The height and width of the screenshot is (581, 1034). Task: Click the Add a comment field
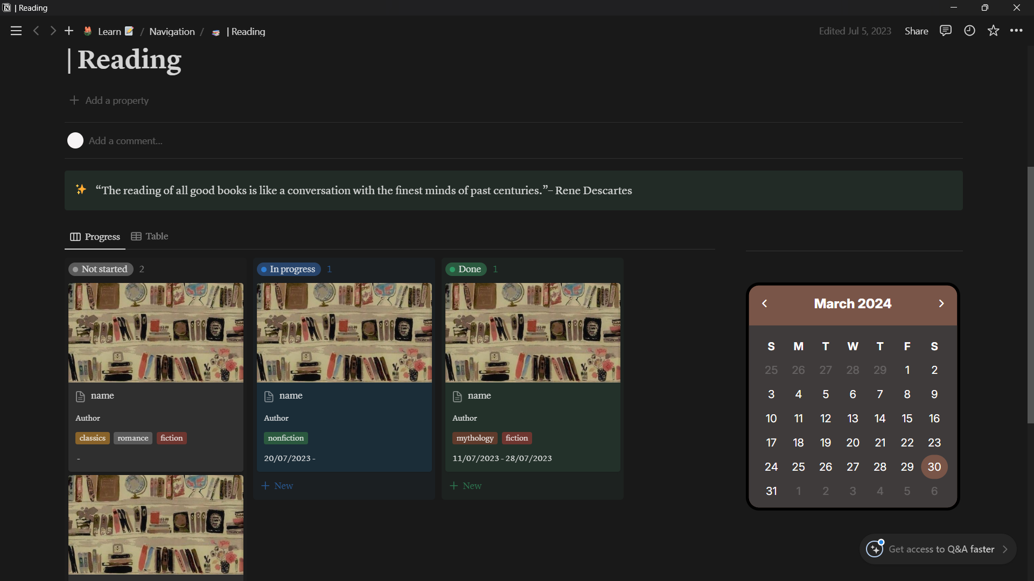tap(125, 141)
